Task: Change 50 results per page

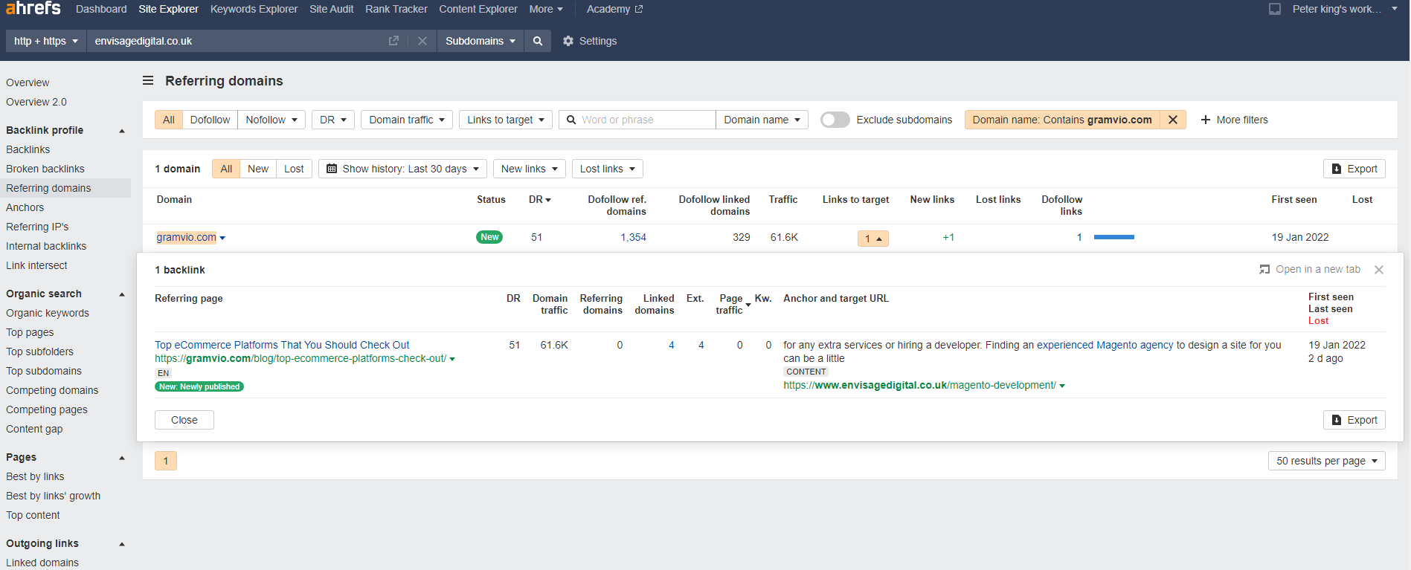Action: (1327, 461)
